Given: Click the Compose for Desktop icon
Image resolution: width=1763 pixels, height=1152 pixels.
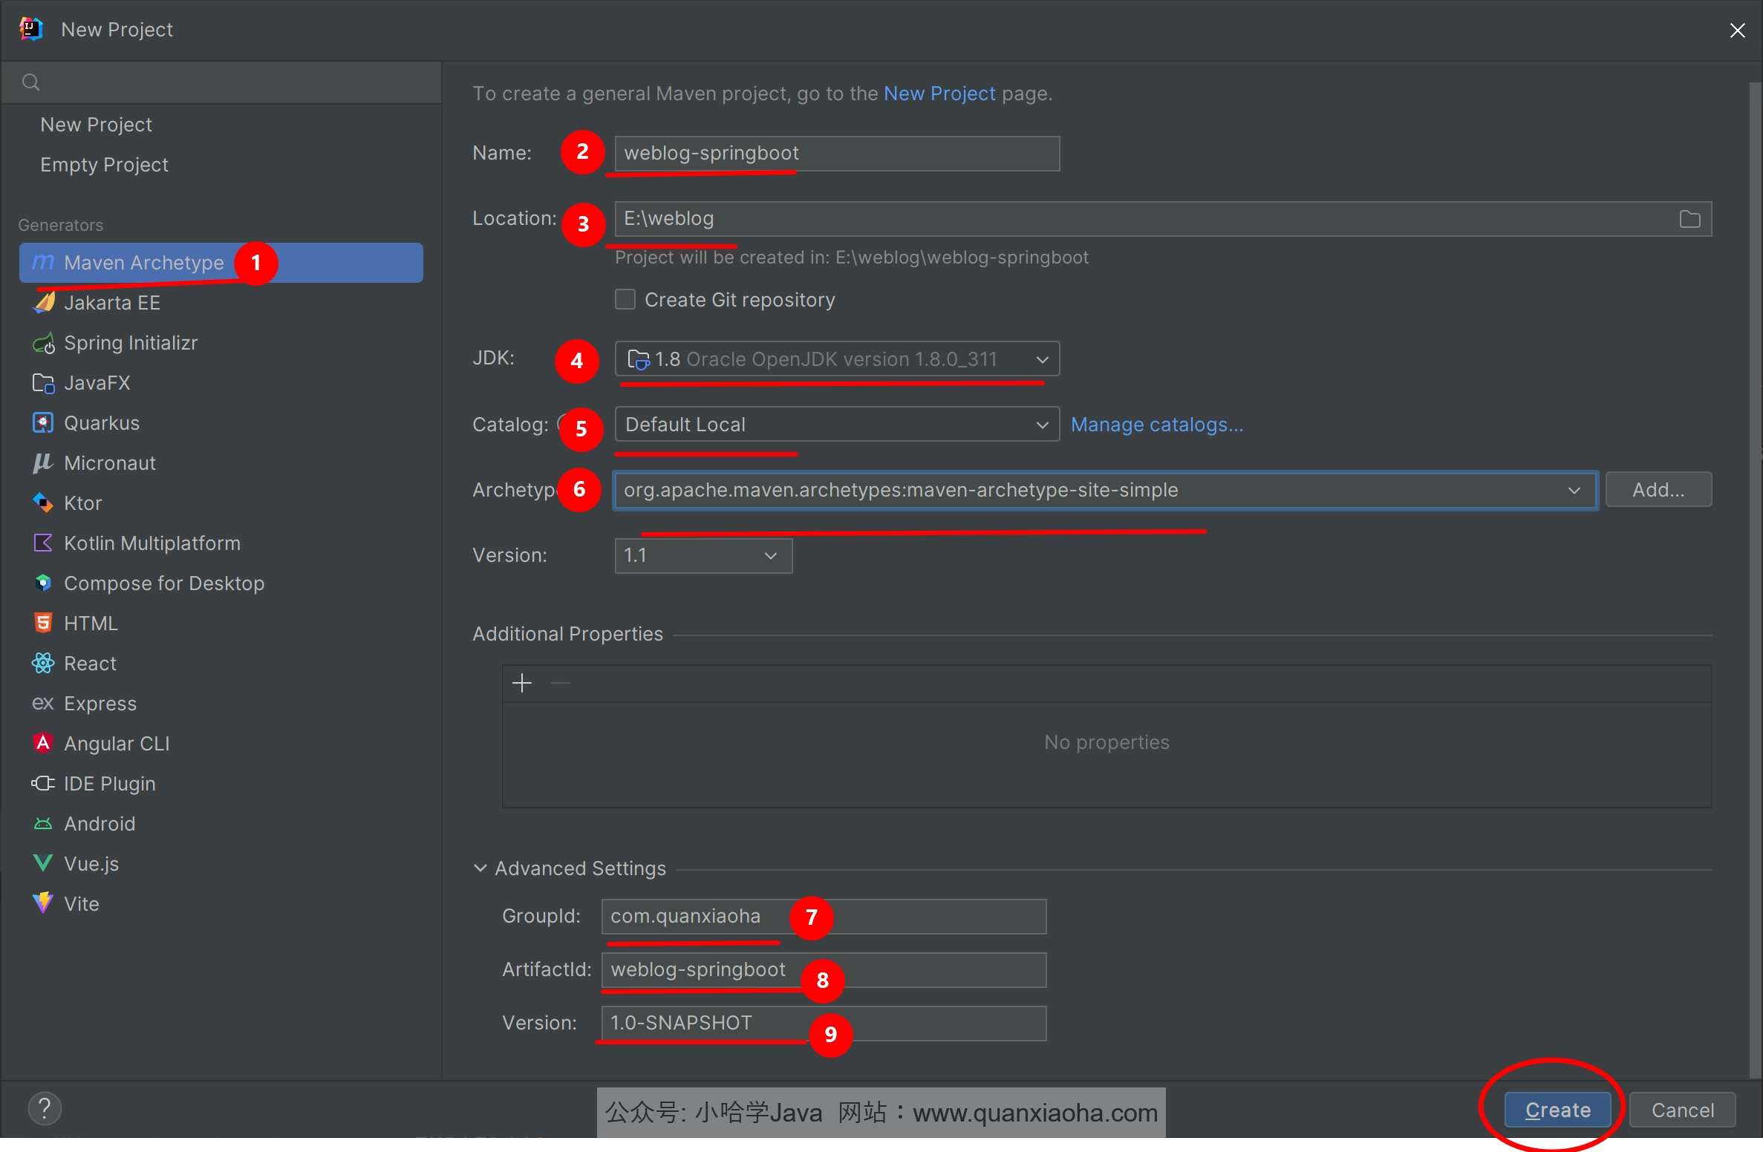Looking at the screenshot, I should coord(44,583).
